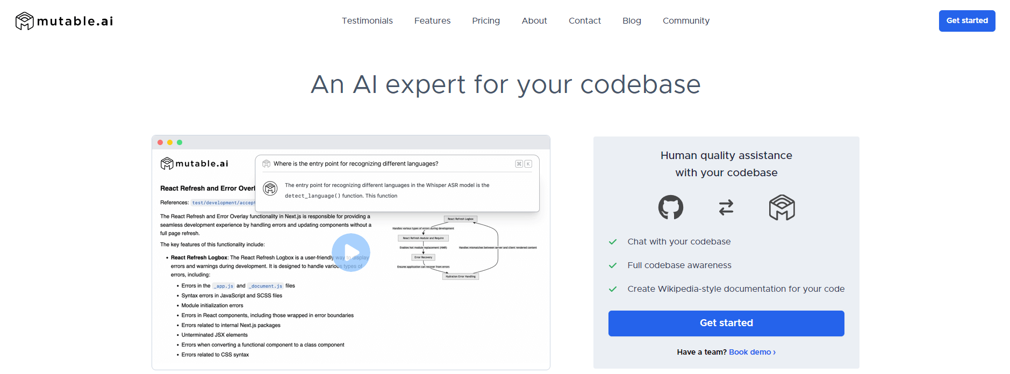Click the yellow window dot in demo
The image size is (1010, 374).
(170, 142)
